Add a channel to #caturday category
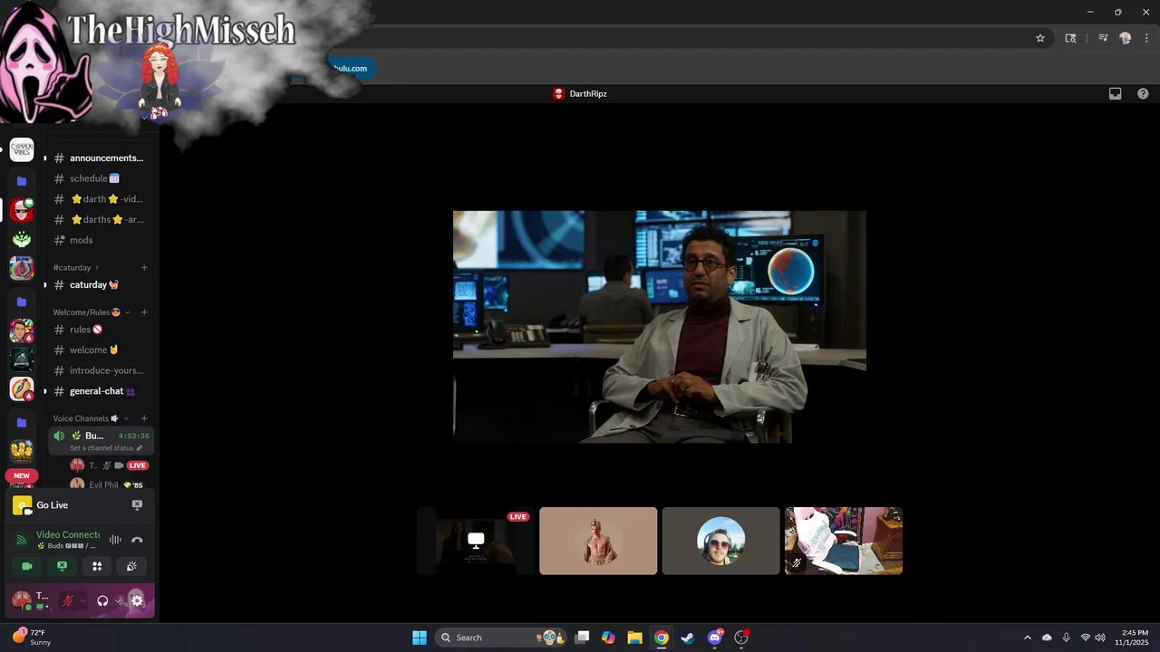This screenshot has width=1160, height=652. (x=144, y=267)
